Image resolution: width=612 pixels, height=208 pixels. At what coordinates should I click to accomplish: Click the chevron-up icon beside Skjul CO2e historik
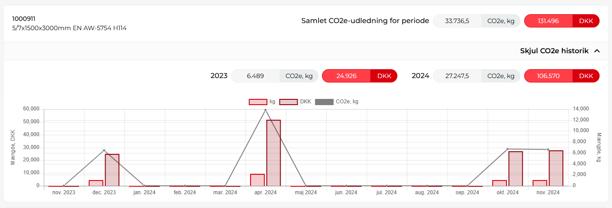pos(597,51)
